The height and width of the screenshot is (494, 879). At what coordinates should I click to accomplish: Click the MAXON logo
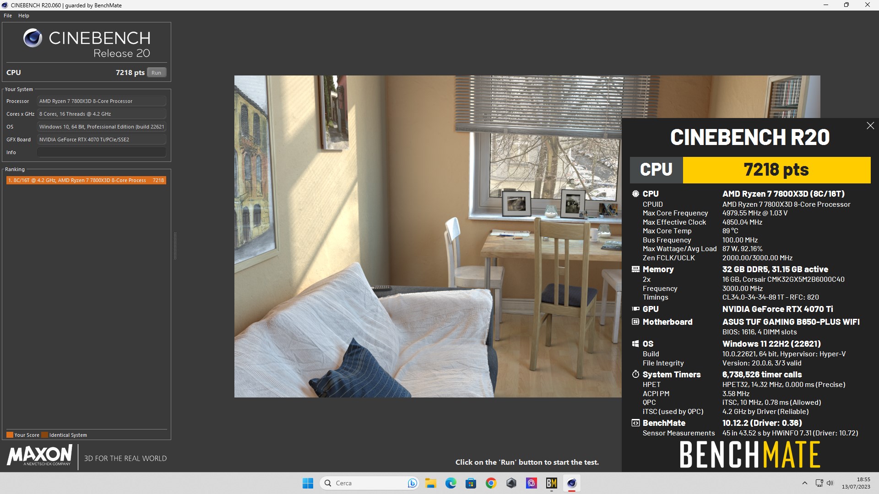pos(39,456)
